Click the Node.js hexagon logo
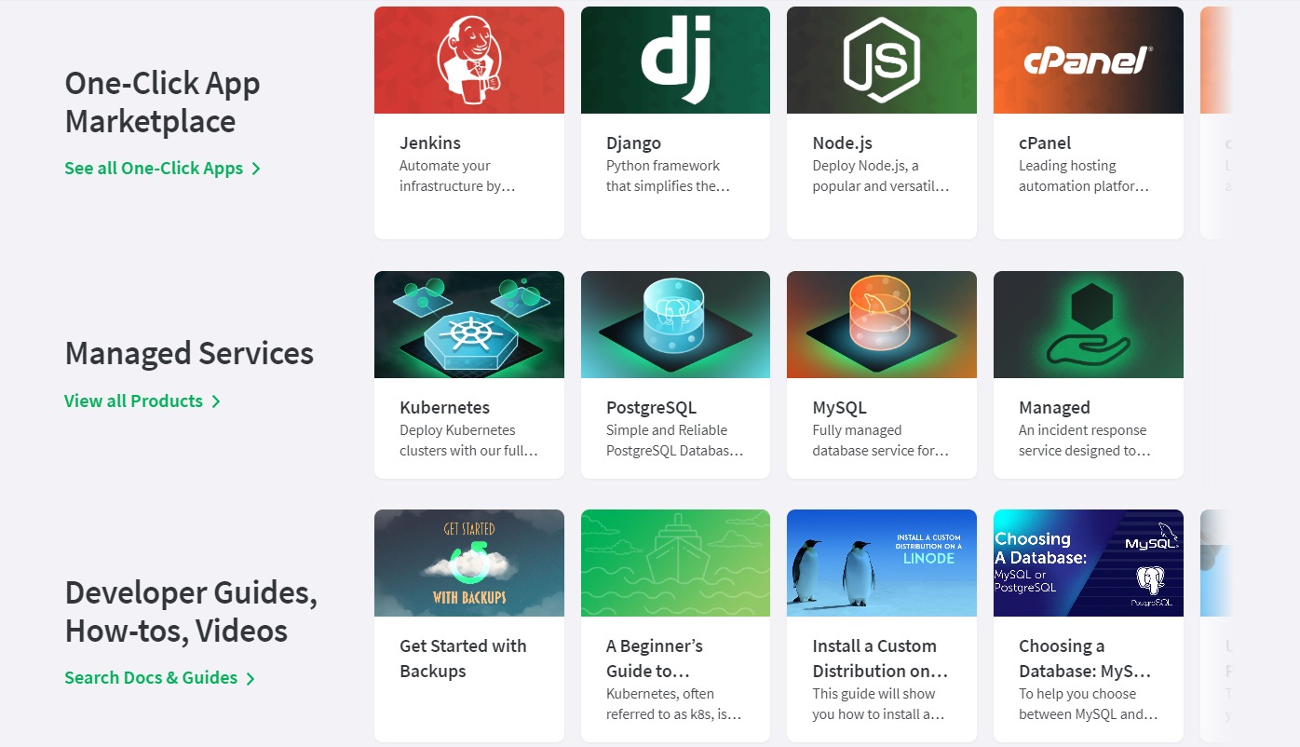The height and width of the screenshot is (747, 1300). pyautogui.click(x=881, y=60)
